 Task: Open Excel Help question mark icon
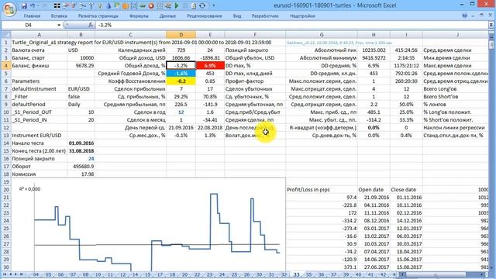click(x=464, y=15)
